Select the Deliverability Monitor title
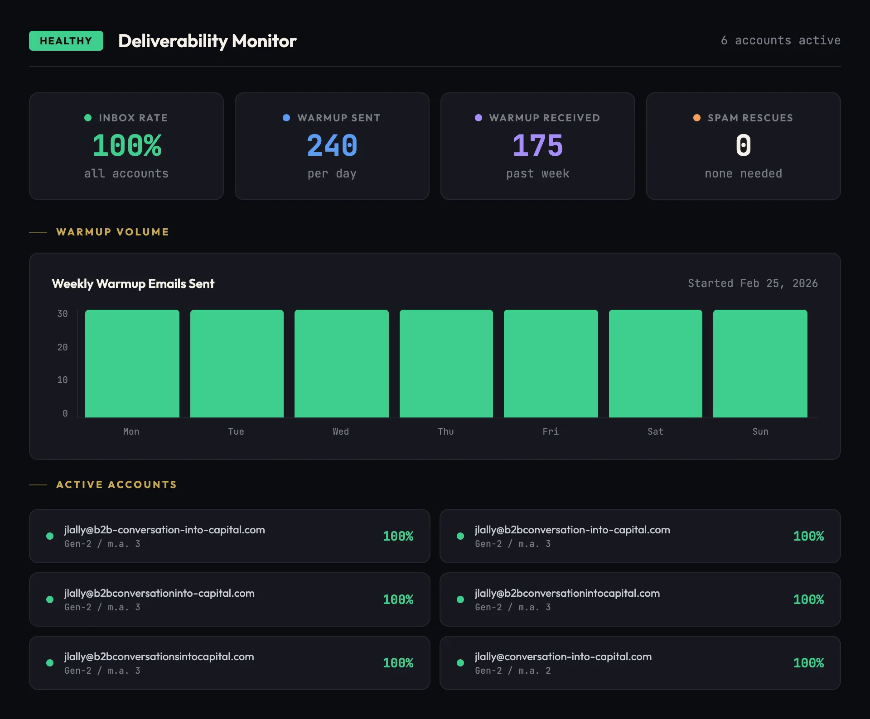 pyautogui.click(x=208, y=41)
